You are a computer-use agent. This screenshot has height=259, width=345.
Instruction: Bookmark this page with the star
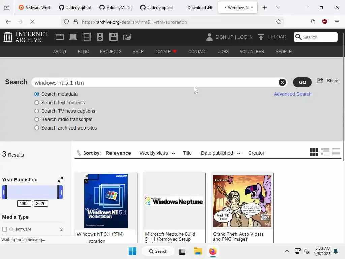[x=279, y=22]
